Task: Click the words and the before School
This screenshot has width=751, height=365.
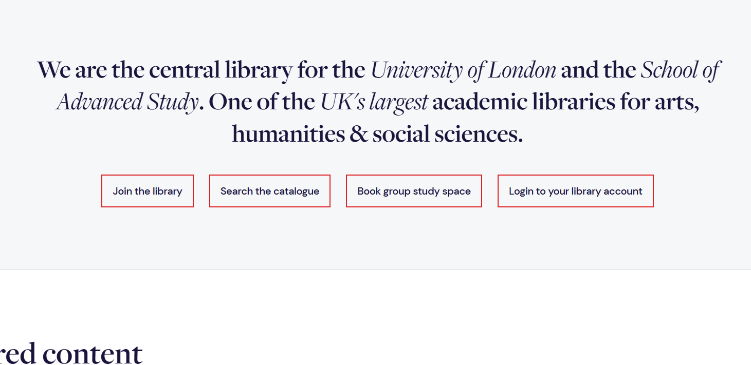Action: click(598, 70)
